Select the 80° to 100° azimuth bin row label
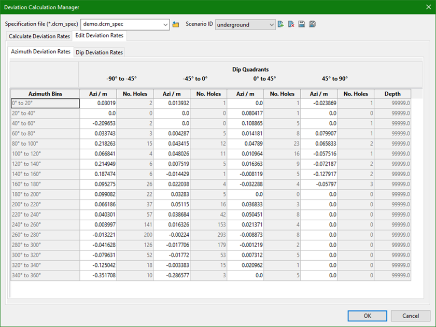The width and height of the screenshot is (436, 327). [45, 143]
